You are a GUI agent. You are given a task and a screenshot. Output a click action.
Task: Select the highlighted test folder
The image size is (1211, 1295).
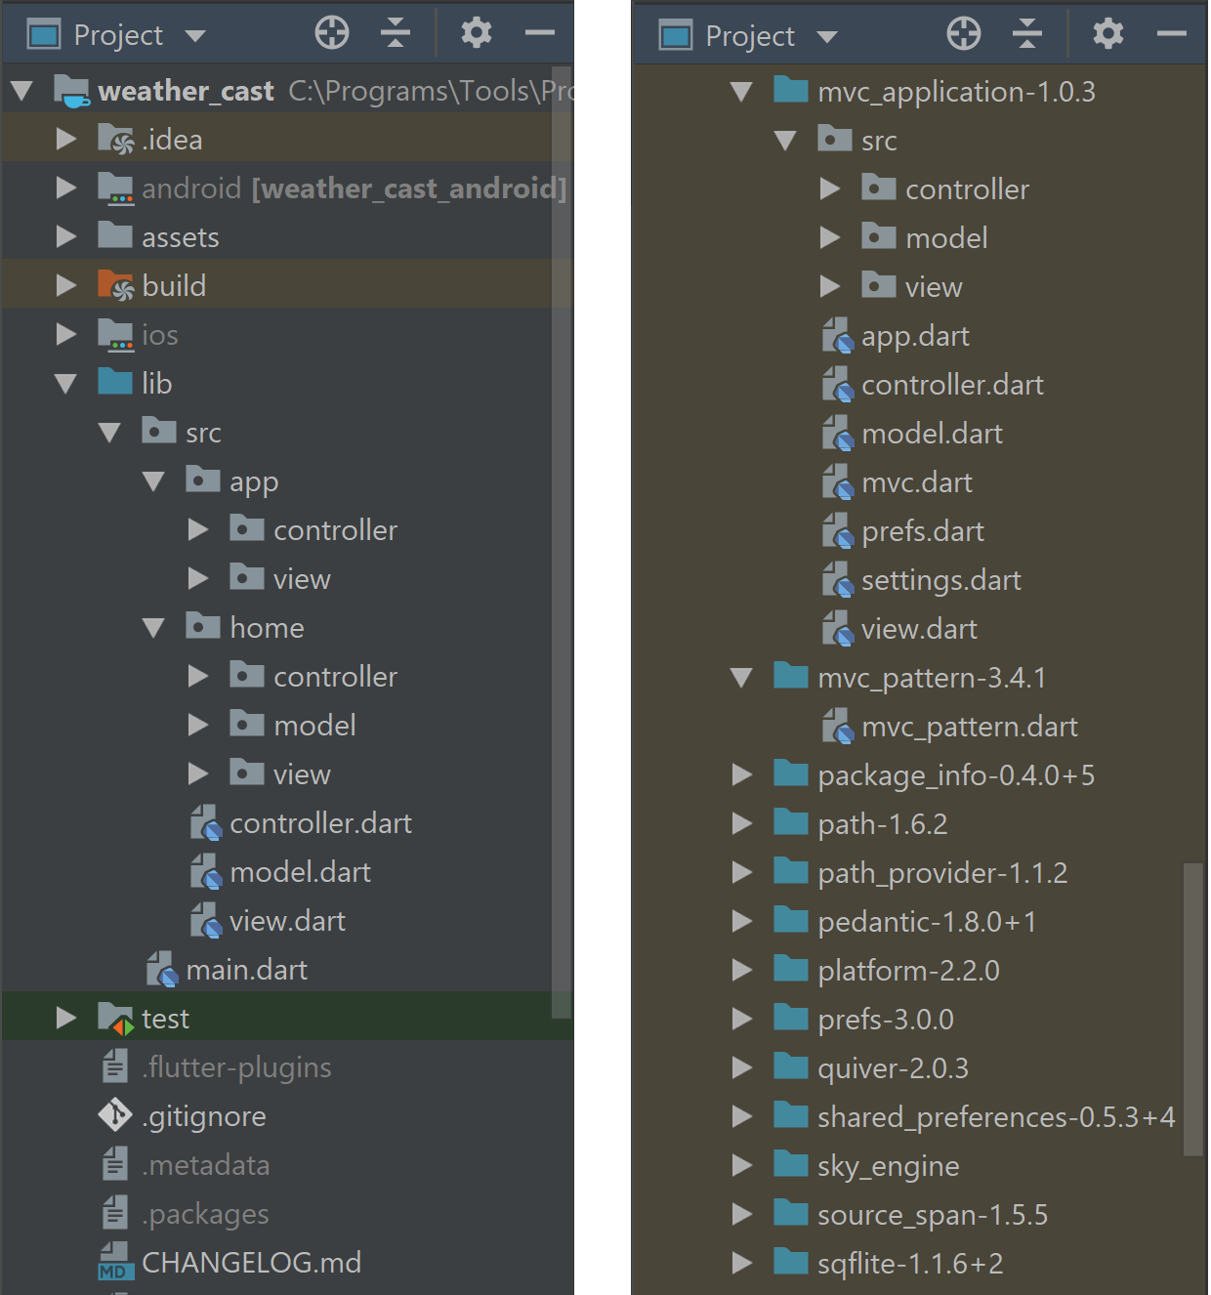(165, 1018)
